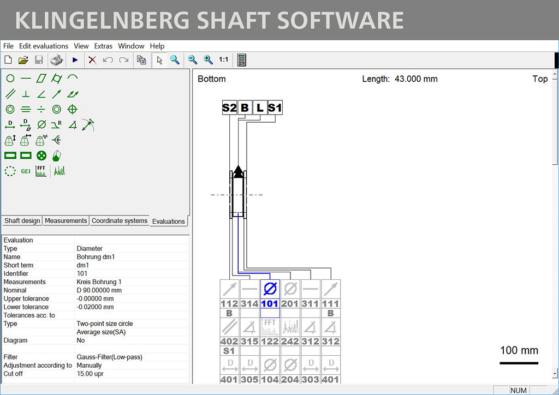The image size is (559, 395).
Task: Select the radius R evaluation icon
Action: click(x=56, y=124)
